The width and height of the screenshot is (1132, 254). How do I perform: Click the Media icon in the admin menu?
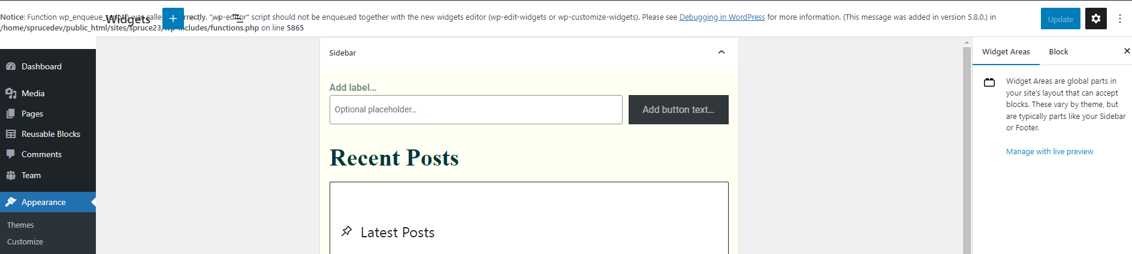click(11, 93)
